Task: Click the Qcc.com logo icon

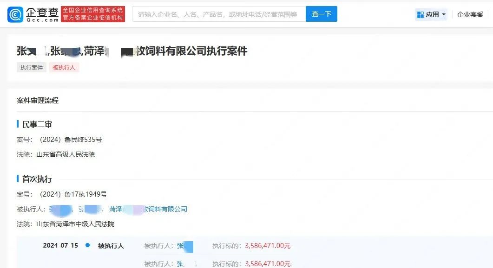Action: (x=15, y=14)
